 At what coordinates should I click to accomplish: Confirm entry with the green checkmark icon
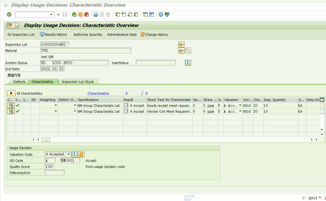click(9, 14)
